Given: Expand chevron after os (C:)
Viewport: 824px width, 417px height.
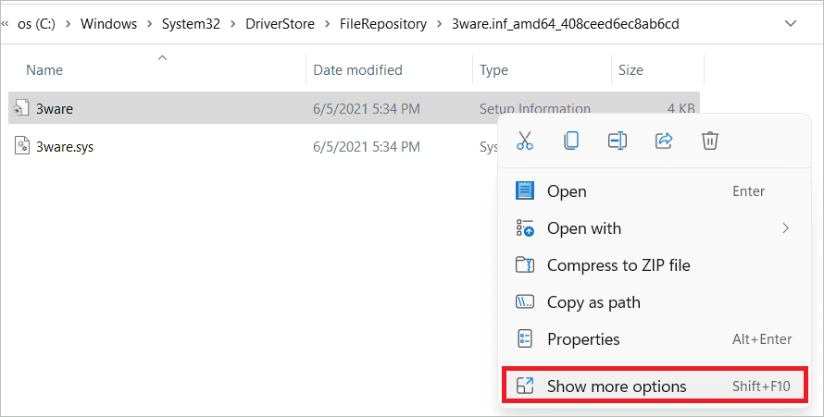Looking at the screenshot, I should coord(69,24).
